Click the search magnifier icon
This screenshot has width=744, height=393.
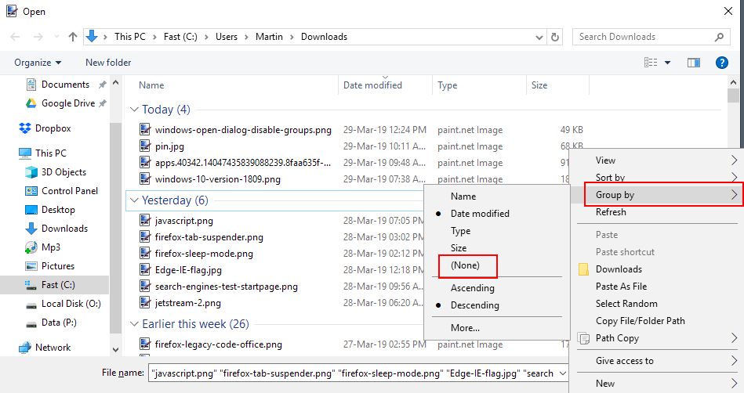point(719,37)
